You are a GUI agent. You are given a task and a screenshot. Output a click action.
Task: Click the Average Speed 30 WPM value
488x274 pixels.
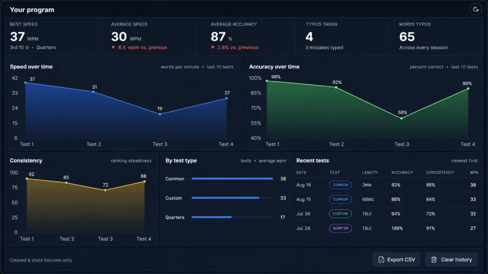pos(126,37)
